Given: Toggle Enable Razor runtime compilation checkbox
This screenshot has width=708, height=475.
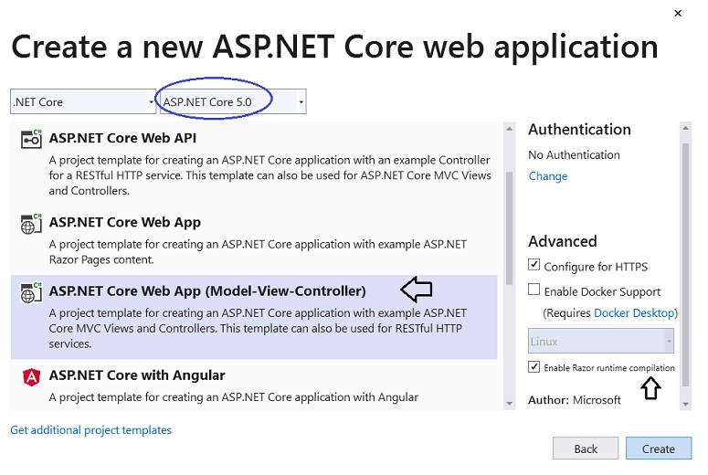Looking at the screenshot, I should pos(534,366).
